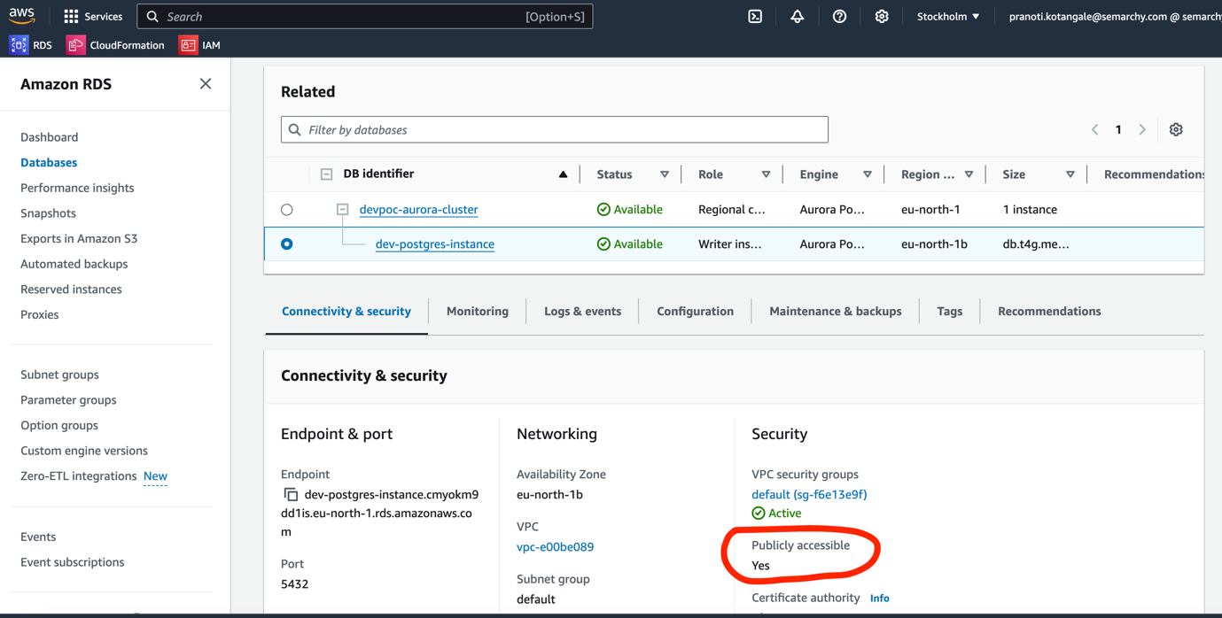Copy the endpoint with the copy icon
1222x618 pixels.
coord(291,494)
